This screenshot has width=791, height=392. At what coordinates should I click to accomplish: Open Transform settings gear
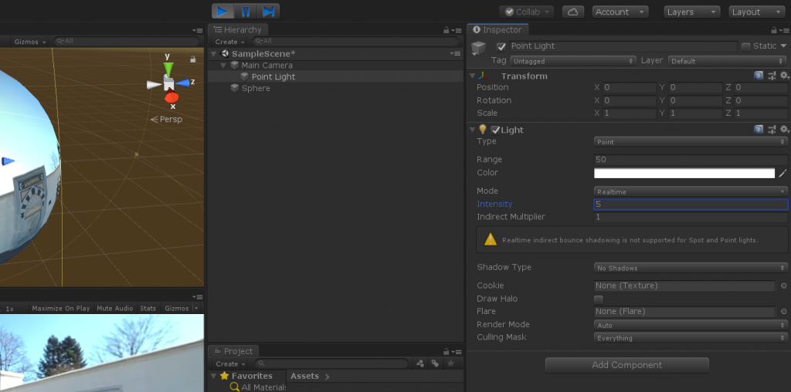(x=785, y=76)
